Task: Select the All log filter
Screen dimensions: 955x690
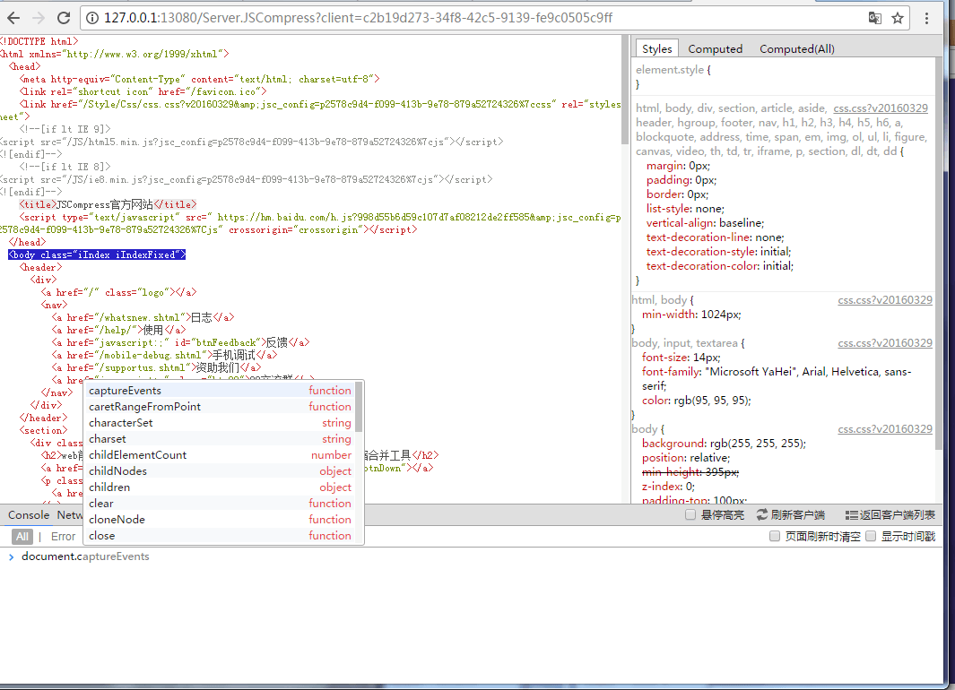Action: (22, 537)
